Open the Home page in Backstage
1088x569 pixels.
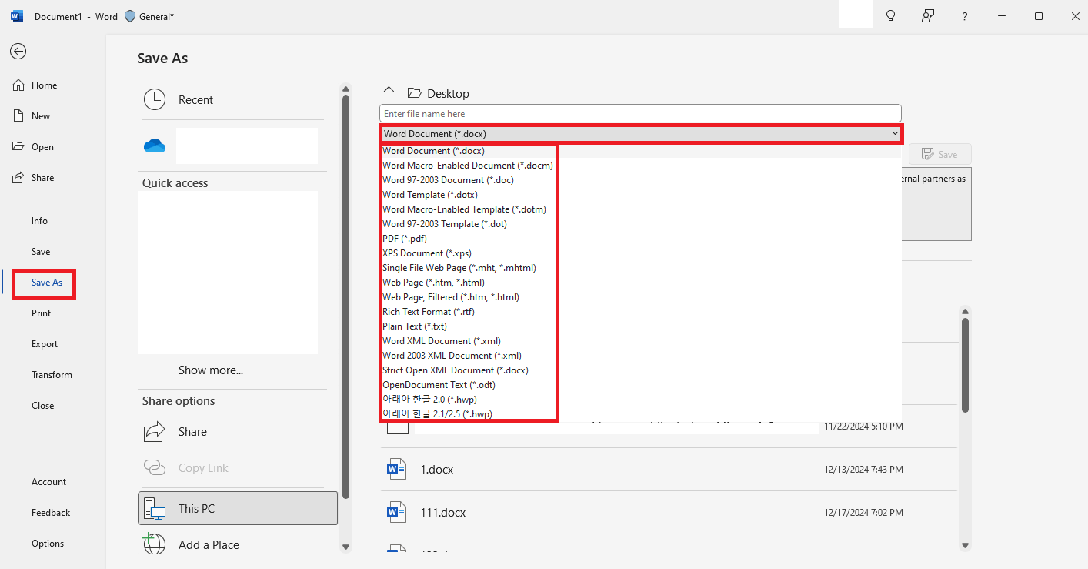pyautogui.click(x=44, y=85)
